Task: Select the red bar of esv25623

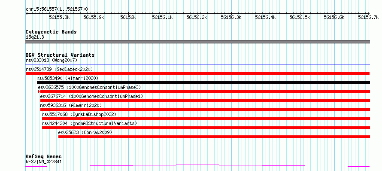Action: coord(214,137)
